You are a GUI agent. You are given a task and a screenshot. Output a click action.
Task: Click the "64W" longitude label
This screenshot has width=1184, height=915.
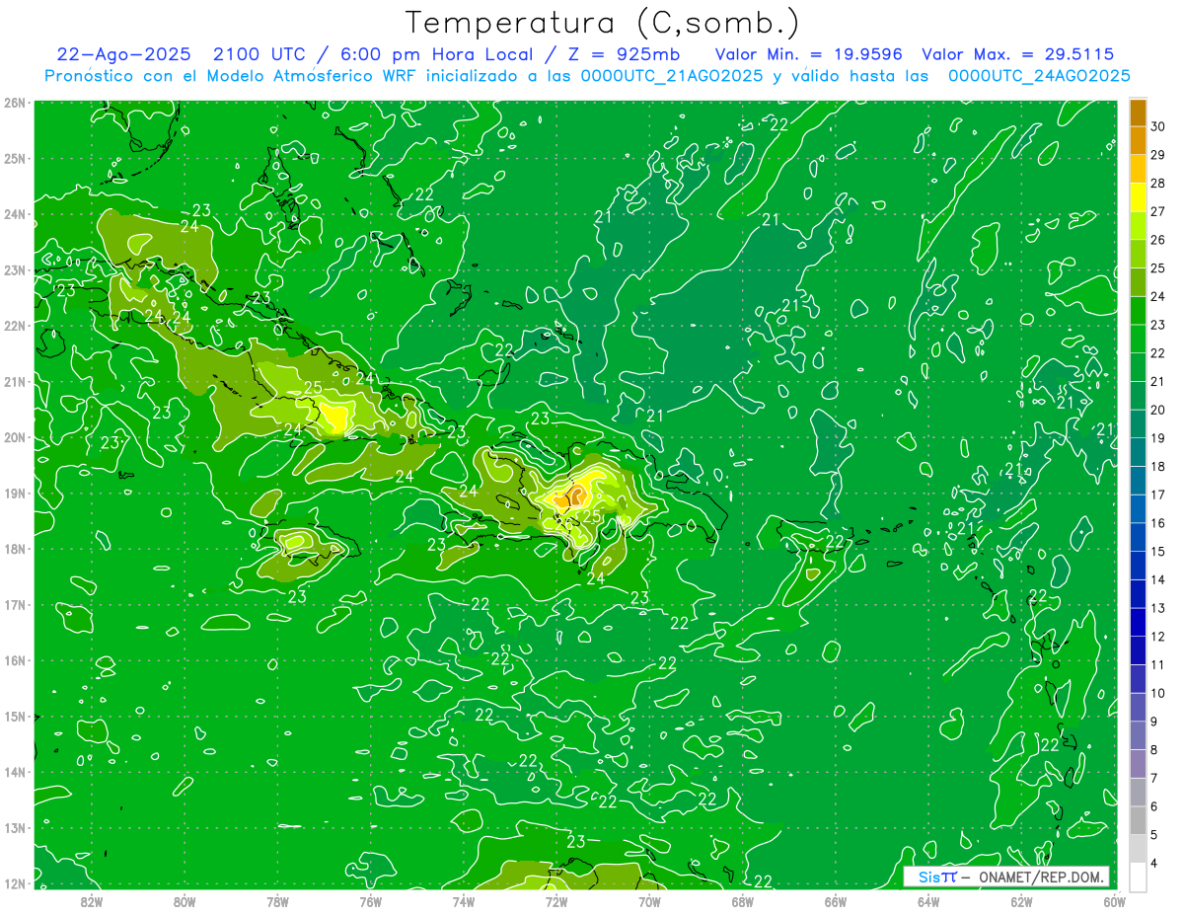coord(928,900)
